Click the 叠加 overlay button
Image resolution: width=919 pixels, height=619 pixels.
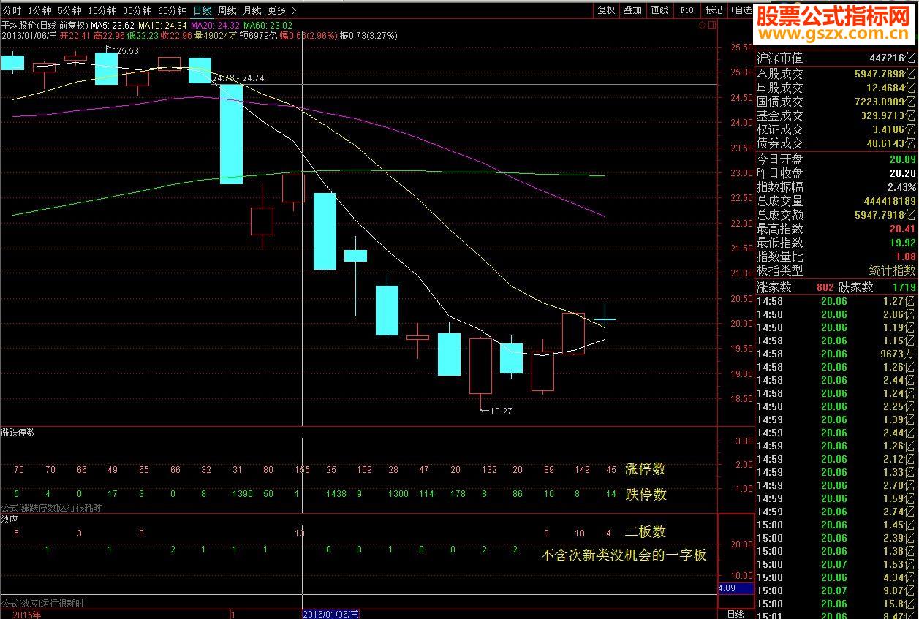tap(633, 10)
